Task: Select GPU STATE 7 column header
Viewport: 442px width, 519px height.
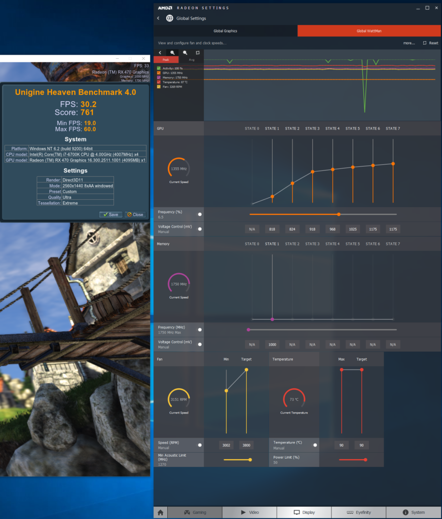Action: tap(393, 128)
